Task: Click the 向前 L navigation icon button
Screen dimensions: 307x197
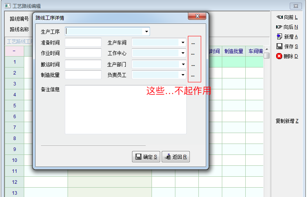Action: [x=279, y=17]
